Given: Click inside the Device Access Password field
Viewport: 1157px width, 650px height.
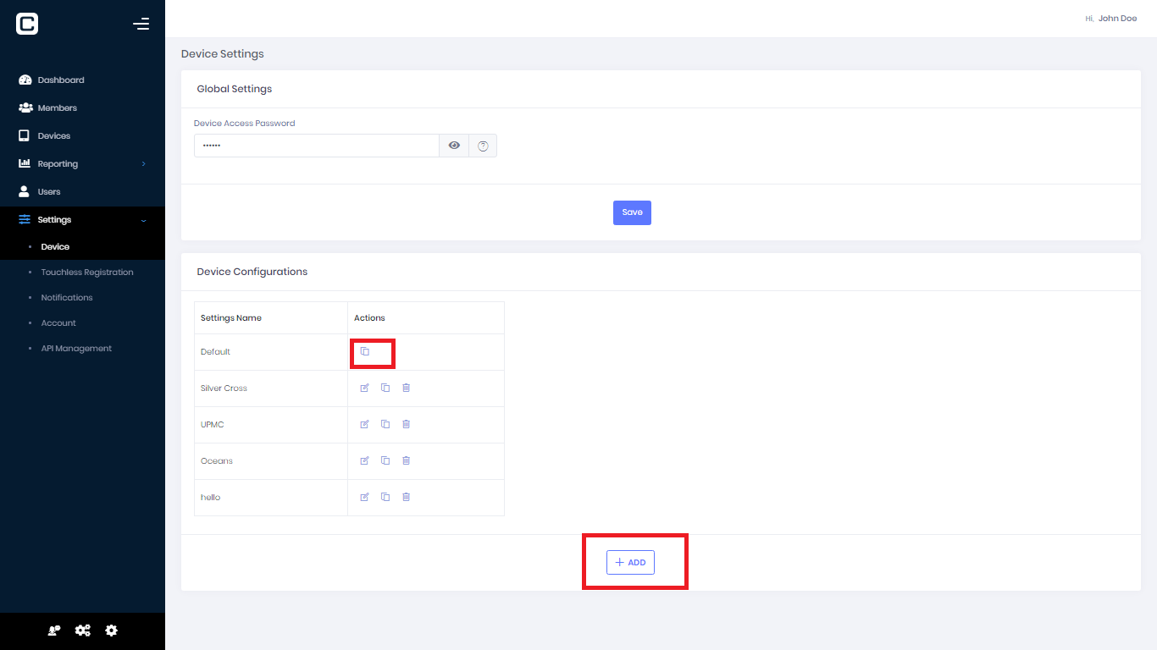Looking at the screenshot, I should click(x=316, y=145).
